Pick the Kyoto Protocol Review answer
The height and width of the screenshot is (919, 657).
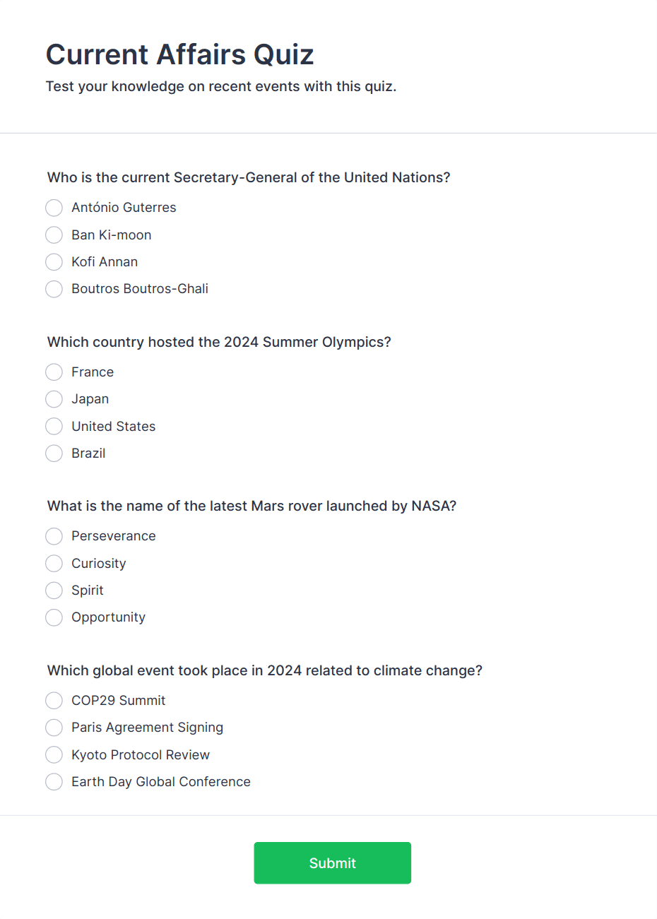[54, 755]
